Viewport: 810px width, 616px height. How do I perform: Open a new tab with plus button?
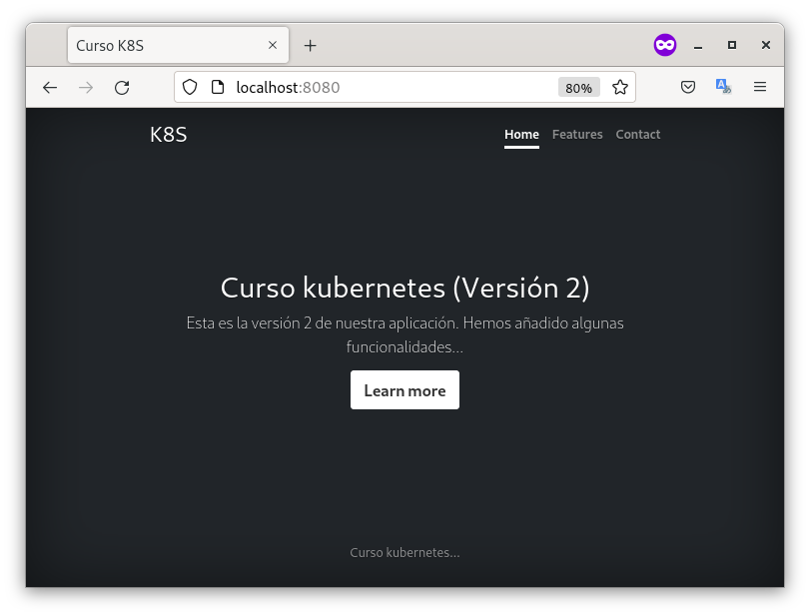[x=311, y=46]
